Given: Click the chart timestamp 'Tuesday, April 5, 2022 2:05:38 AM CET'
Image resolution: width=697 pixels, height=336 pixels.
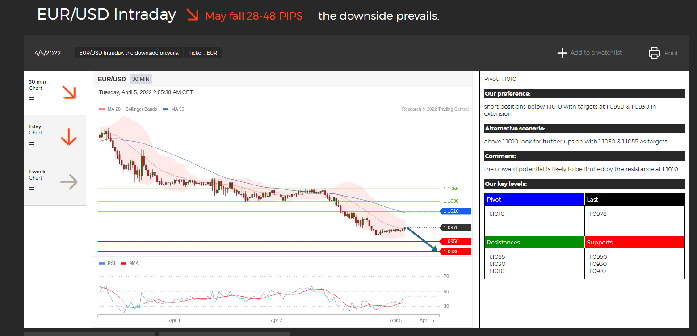Looking at the screenshot, I should pos(146,92).
